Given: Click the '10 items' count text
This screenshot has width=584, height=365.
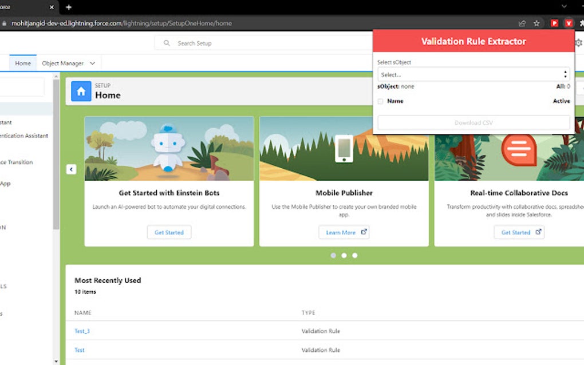Looking at the screenshot, I should coord(85,292).
